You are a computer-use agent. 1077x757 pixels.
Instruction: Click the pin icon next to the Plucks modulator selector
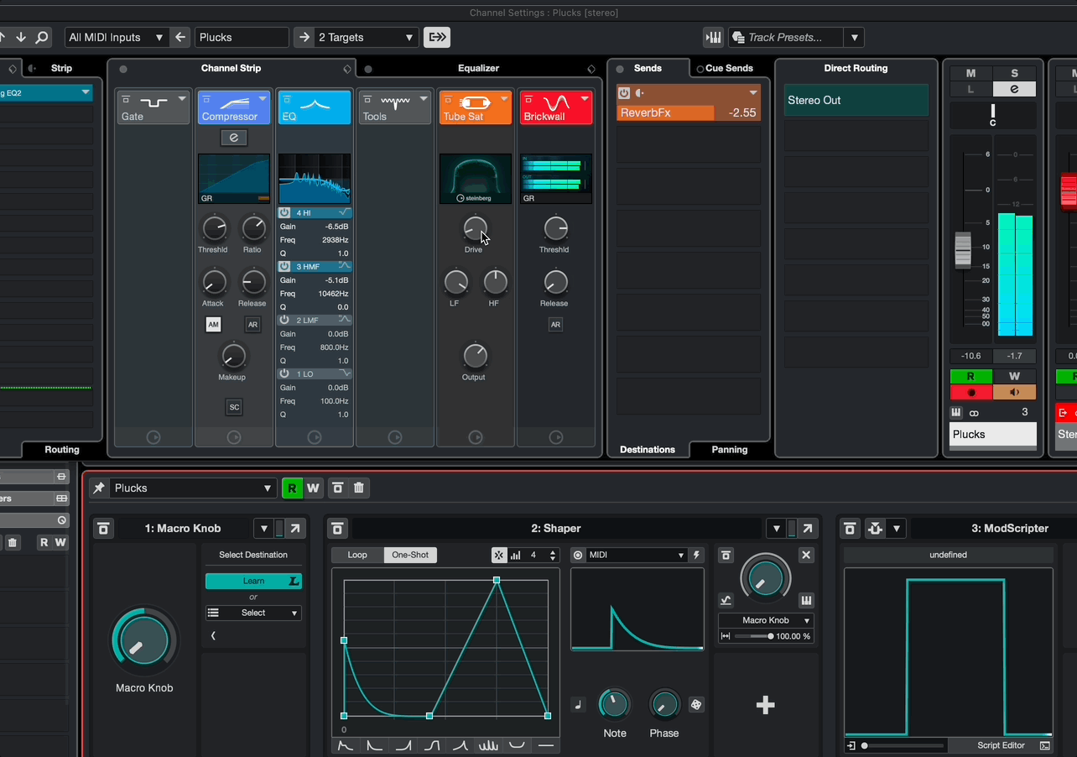coord(99,488)
